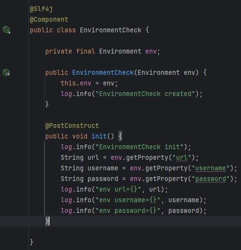
Task: Click the Spring bean gutter icon beside EnvironmentCheck class
Action: point(6,30)
